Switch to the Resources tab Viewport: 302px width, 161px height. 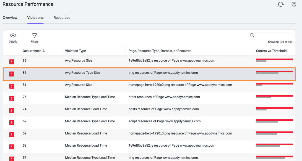point(62,18)
